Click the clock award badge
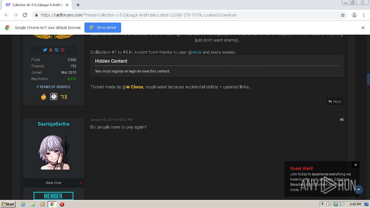This screenshot has width=370, height=208. (x=54, y=96)
